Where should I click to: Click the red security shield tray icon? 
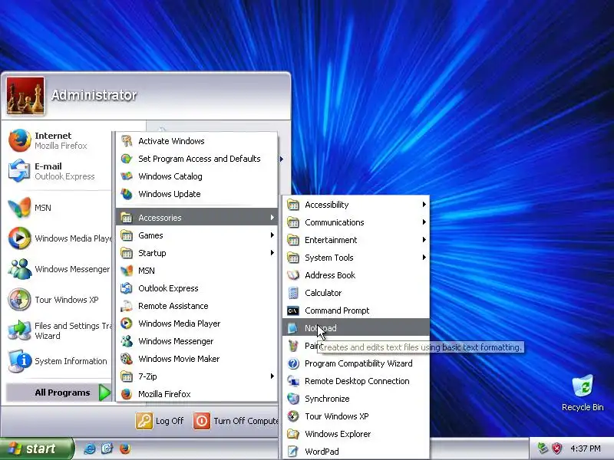pyautogui.click(x=556, y=449)
